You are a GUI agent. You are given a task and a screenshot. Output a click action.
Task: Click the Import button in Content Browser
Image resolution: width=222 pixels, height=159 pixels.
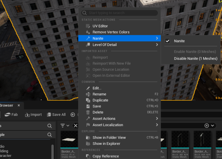pos(33,114)
